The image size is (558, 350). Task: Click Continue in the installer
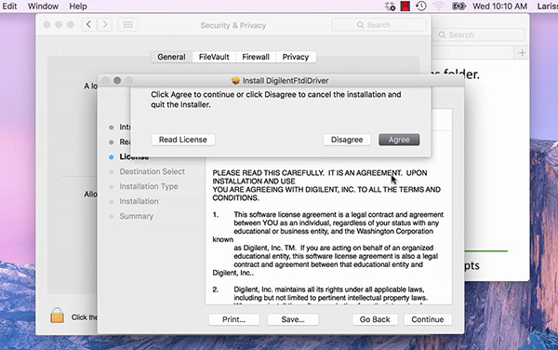point(428,319)
